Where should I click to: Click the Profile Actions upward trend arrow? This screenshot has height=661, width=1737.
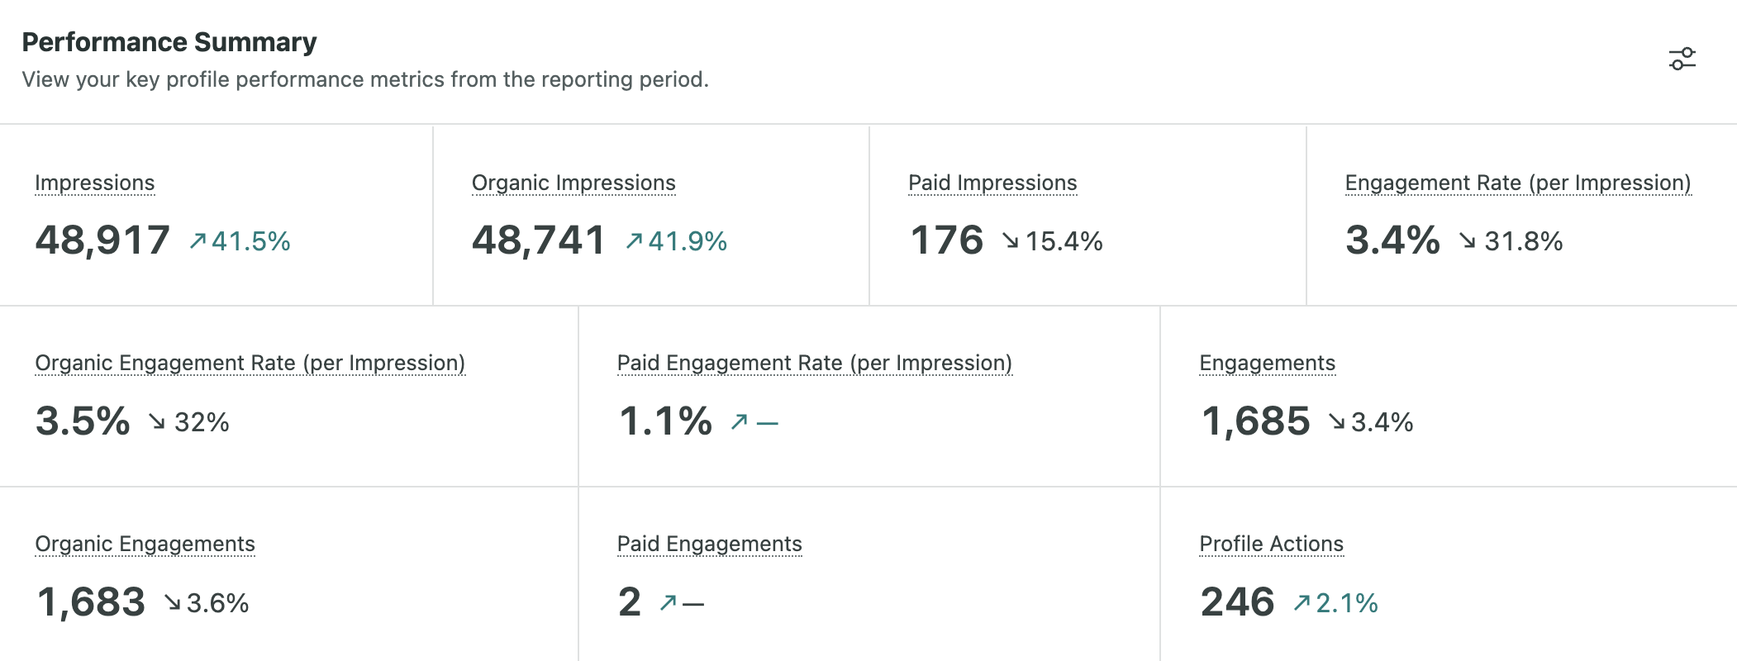(x=1302, y=602)
